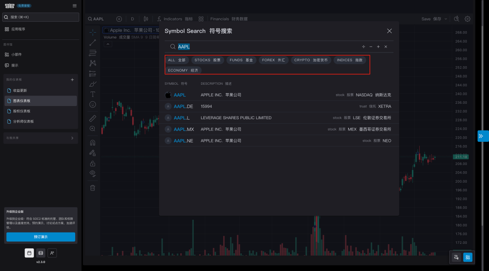Select the trend line drawing tool
489x271 pixels.
coord(93,43)
